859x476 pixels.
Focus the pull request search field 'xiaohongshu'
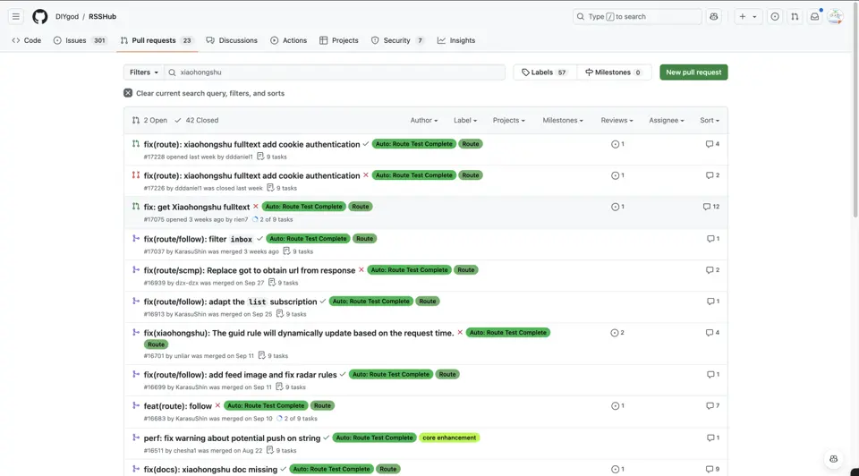click(x=335, y=72)
